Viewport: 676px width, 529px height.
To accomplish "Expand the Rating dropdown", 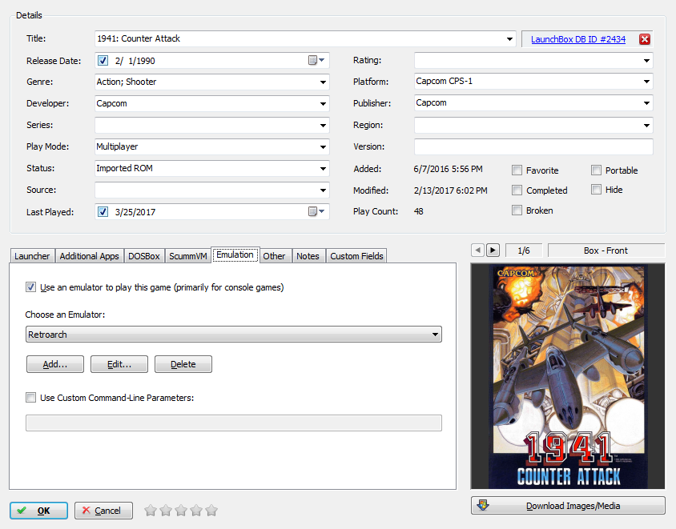I will (x=646, y=60).
